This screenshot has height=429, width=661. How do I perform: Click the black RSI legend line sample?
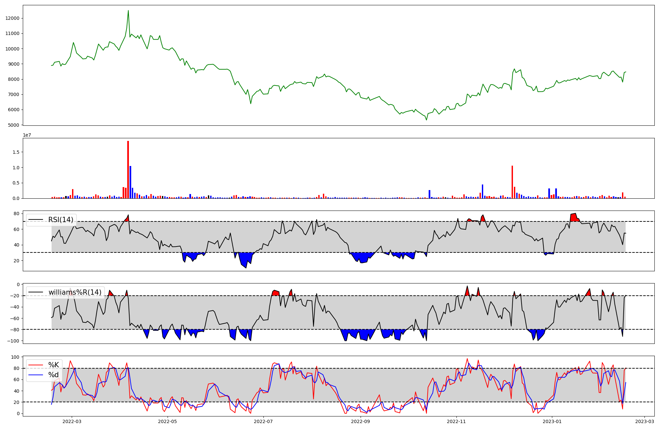36,220
